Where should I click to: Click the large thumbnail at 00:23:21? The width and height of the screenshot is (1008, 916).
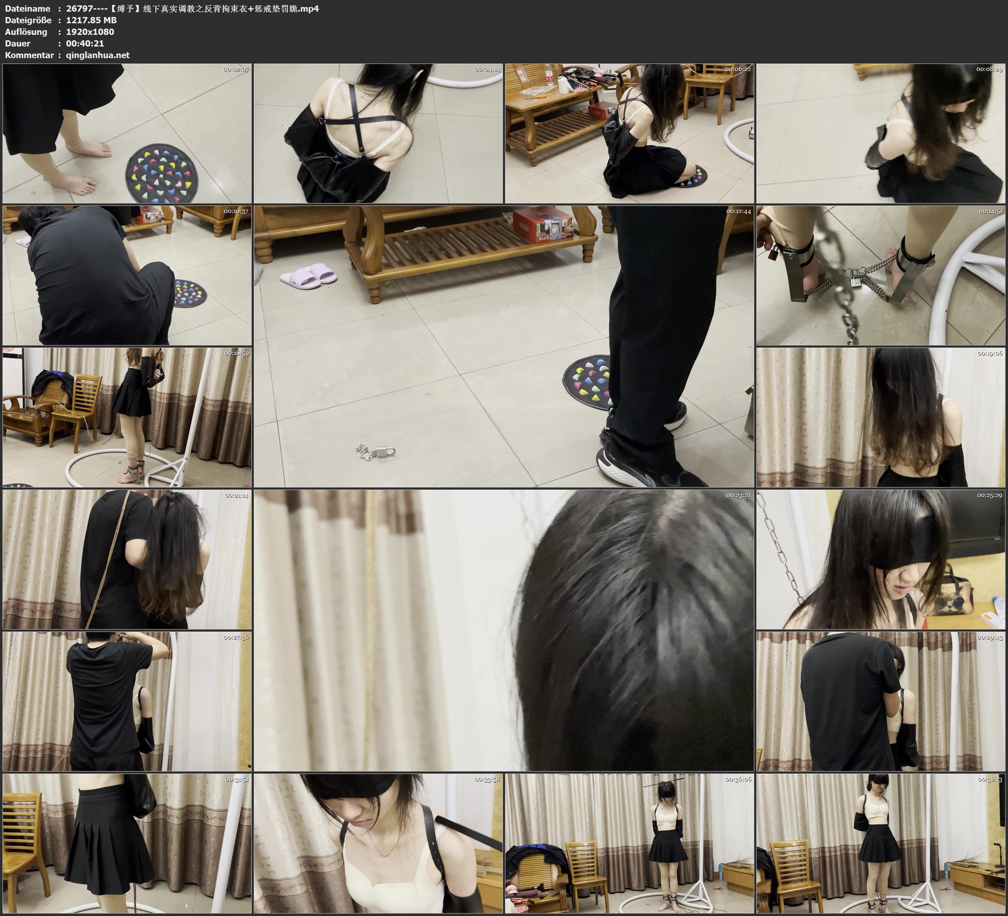coord(503,630)
